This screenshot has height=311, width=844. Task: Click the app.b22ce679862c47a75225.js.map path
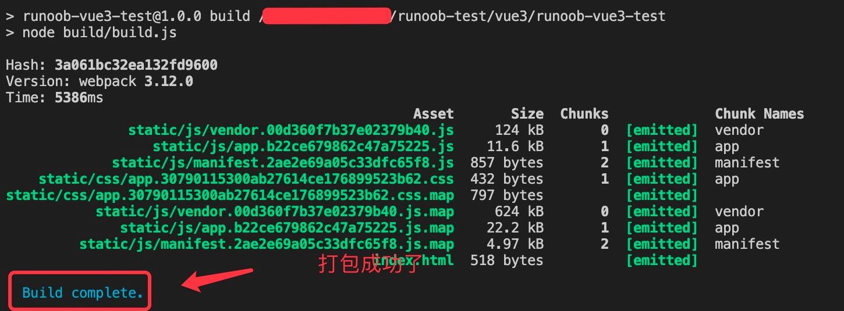[287, 228]
